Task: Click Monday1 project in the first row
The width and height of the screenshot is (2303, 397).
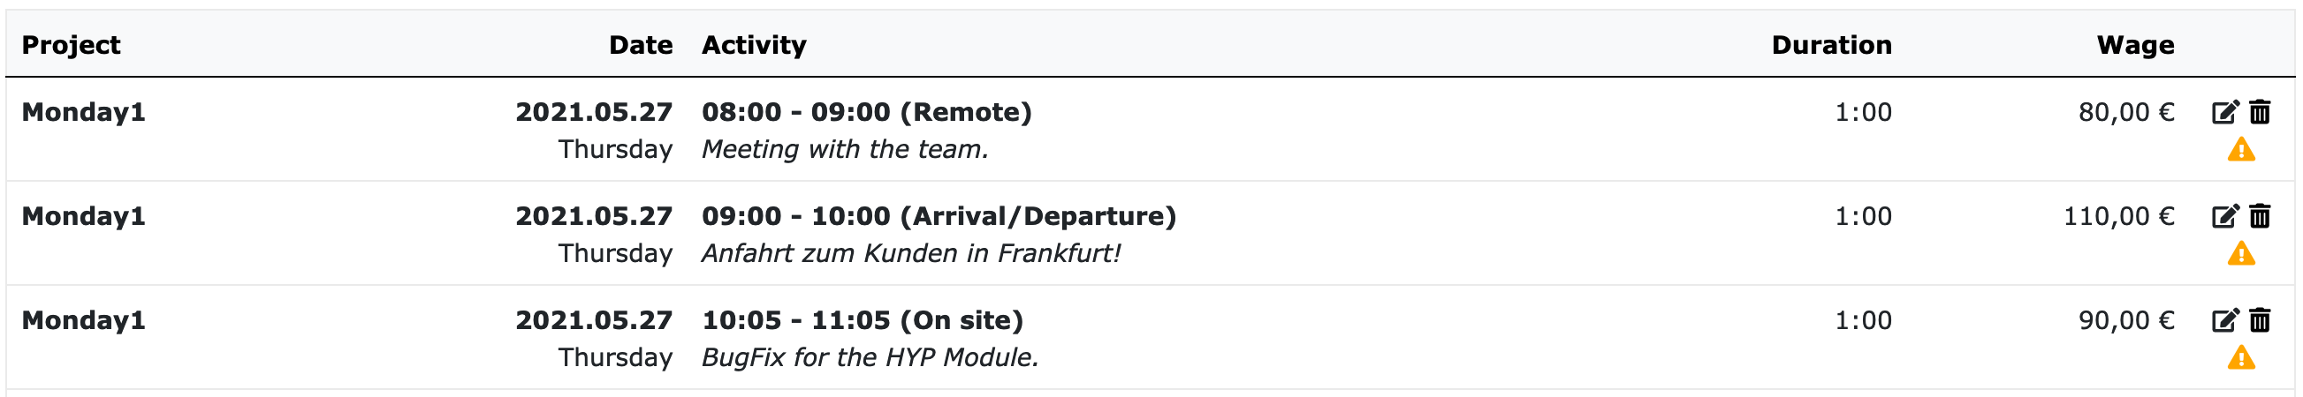Action: click(83, 112)
